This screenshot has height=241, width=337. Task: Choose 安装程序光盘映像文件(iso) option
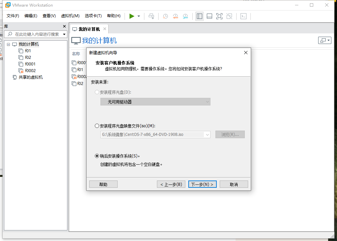(96, 125)
